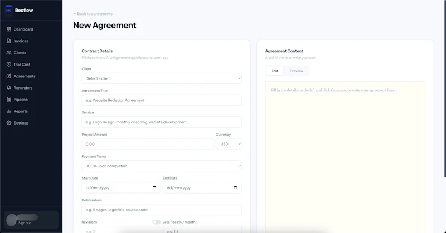Click the Project Amount input field
The height and width of the screenshot is (233, 446).
click(147, 144)
